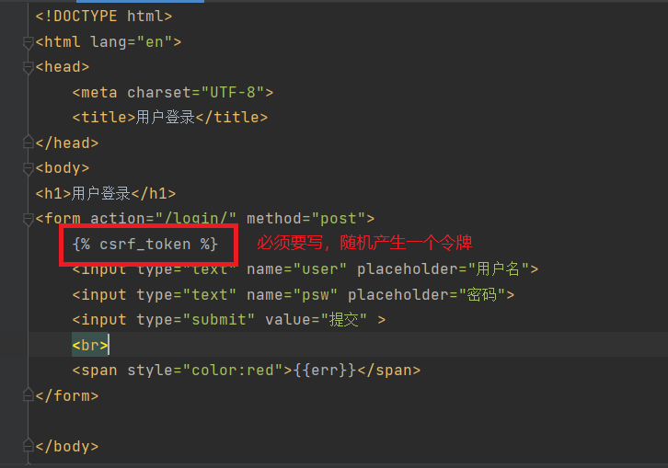Click fold marker beside closing body tag
Image resolution: width=668 pixels, height=468 pixels.
tap(28, 447)
